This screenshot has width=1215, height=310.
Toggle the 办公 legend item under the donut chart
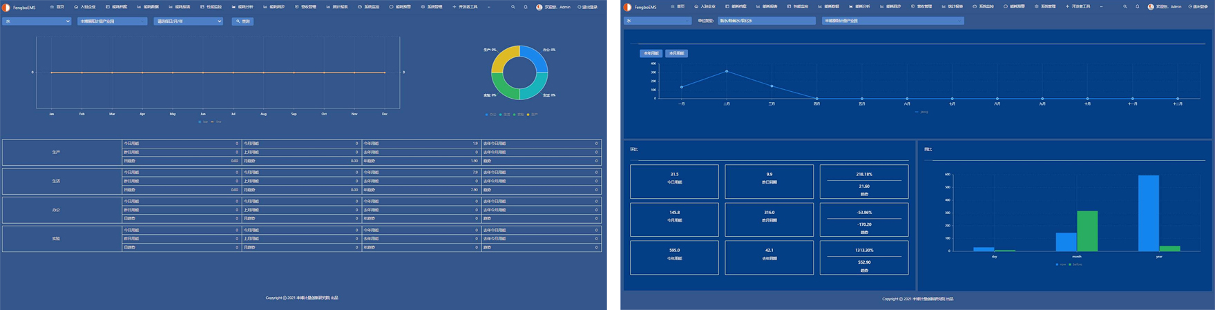click(490, 115)
